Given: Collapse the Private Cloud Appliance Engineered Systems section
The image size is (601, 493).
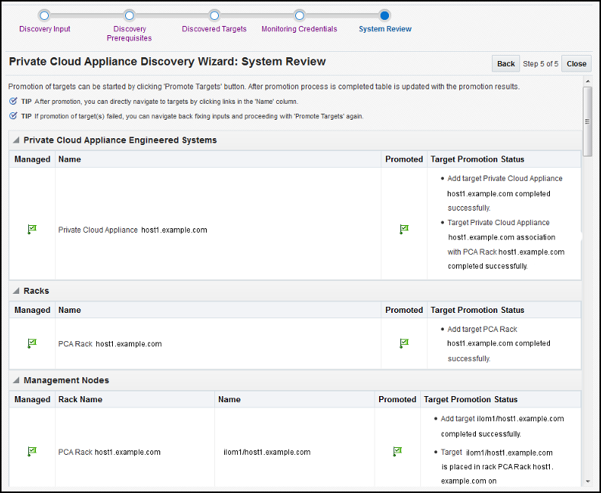Looking at the screenshot, I should pyautogui.click(x=16, y=140).
